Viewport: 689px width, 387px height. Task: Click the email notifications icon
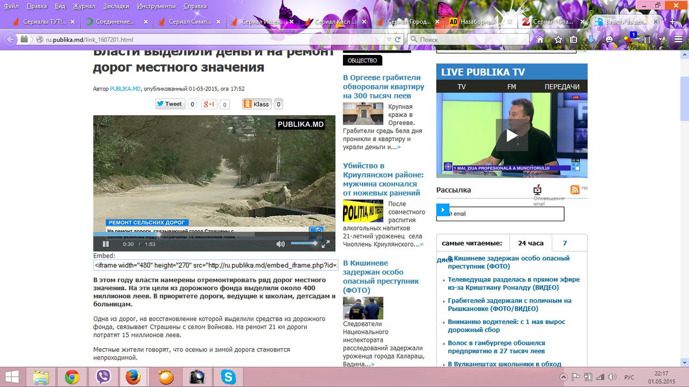537,190
